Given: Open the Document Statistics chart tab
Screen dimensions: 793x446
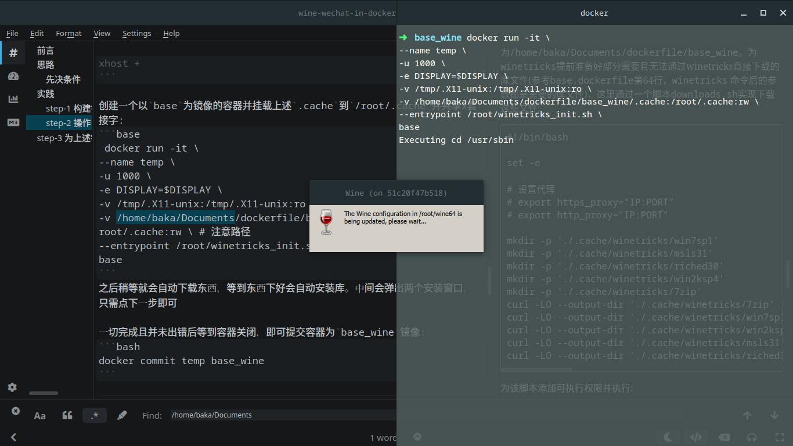Looking at the screenshot, I should [13, 99].
